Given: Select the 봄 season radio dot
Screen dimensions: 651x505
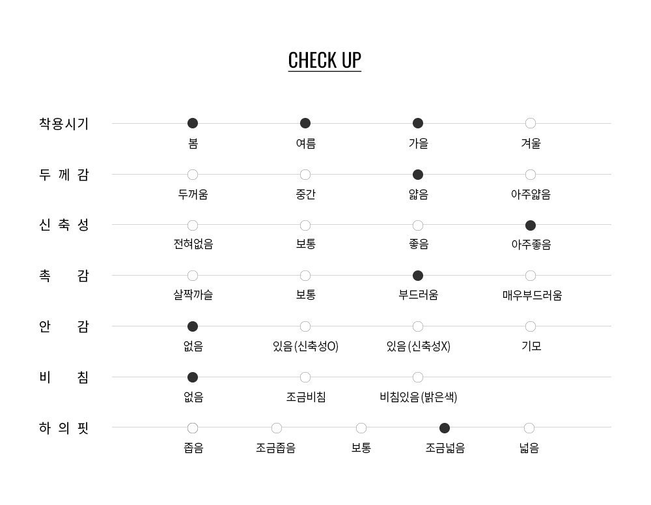Looking at the screenshot, I should tap(193, 123).
